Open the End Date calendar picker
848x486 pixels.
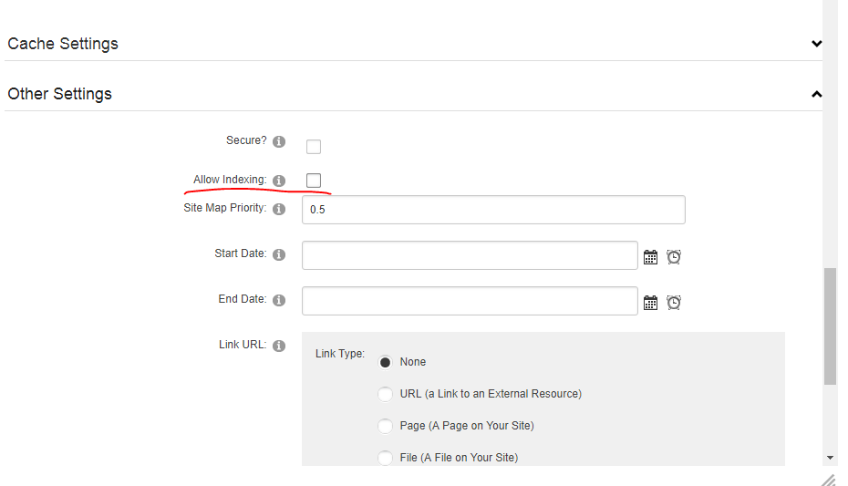[651, 302]
